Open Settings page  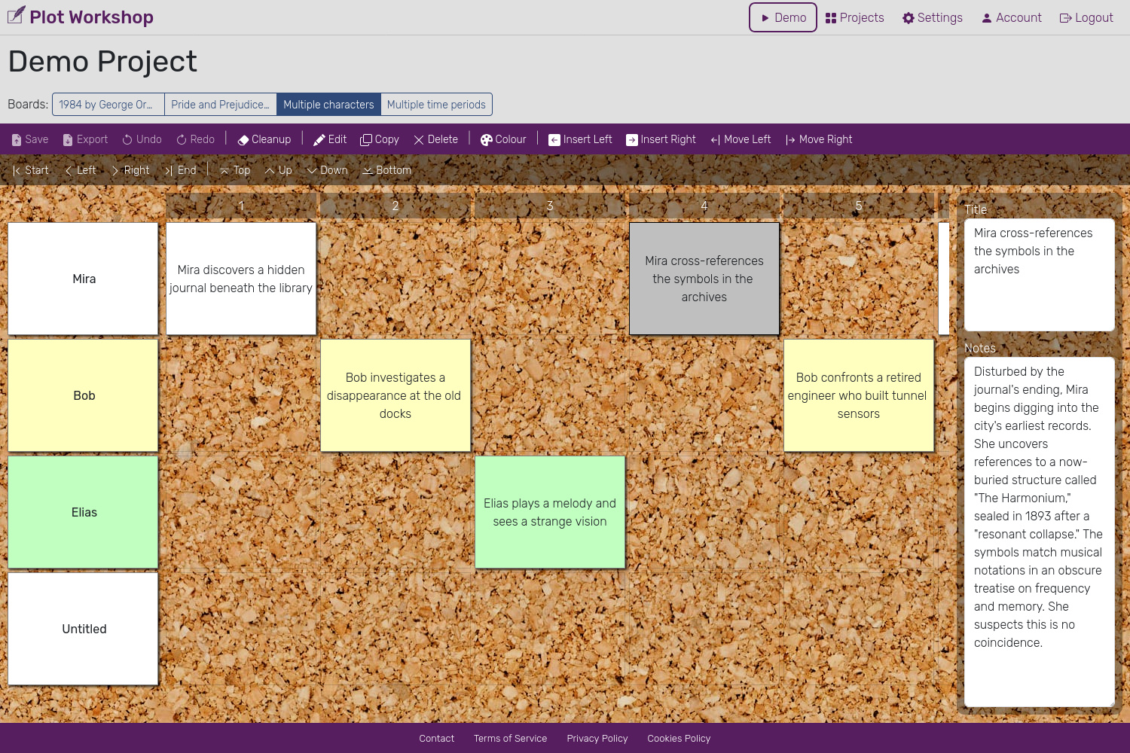(x=932, y=17)
